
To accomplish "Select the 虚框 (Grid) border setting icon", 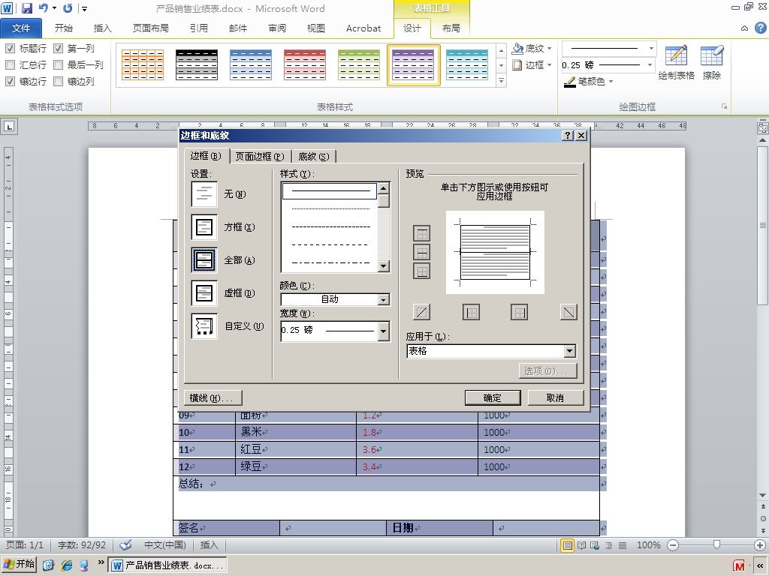I will (x=204, y=293).
